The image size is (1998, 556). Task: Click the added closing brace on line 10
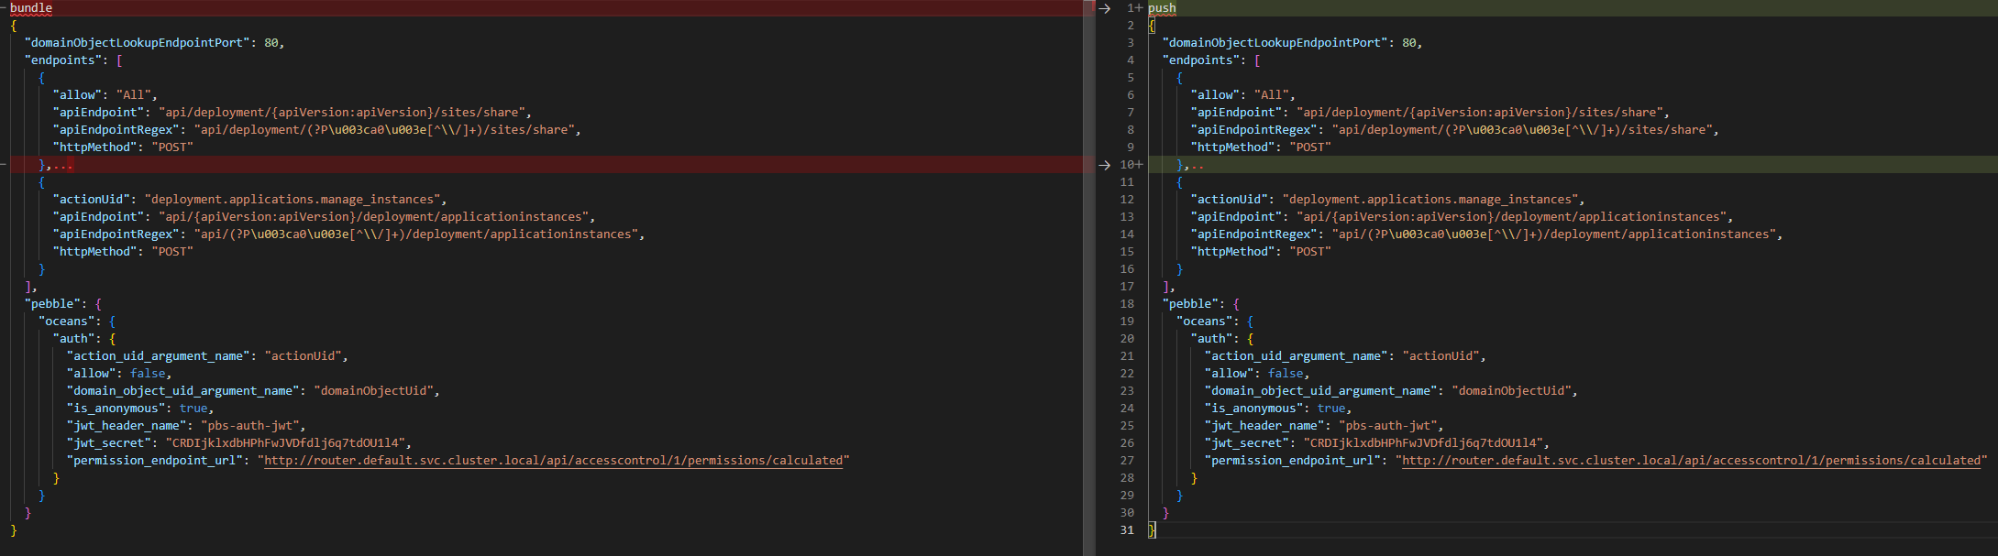pyautogui.click(x=1179, y=165)
